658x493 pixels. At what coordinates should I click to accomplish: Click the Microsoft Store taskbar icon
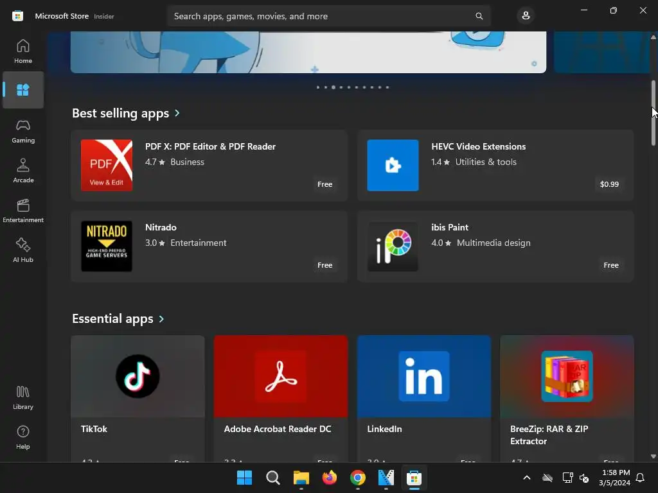414,478
